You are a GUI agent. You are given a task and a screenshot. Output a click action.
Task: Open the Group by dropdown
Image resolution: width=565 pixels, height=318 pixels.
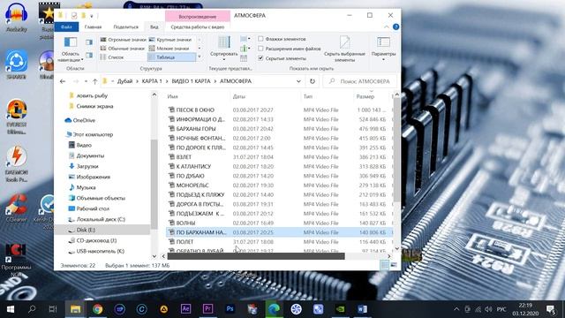[245, 39]
